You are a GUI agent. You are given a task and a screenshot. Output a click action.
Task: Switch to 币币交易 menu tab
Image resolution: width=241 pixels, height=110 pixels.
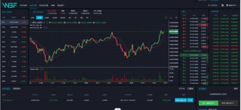(x=23, y=5)
